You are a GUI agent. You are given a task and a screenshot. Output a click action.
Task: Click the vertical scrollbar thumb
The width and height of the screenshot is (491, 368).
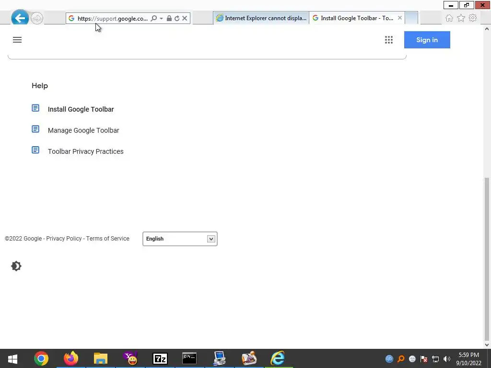coord(487,258)
